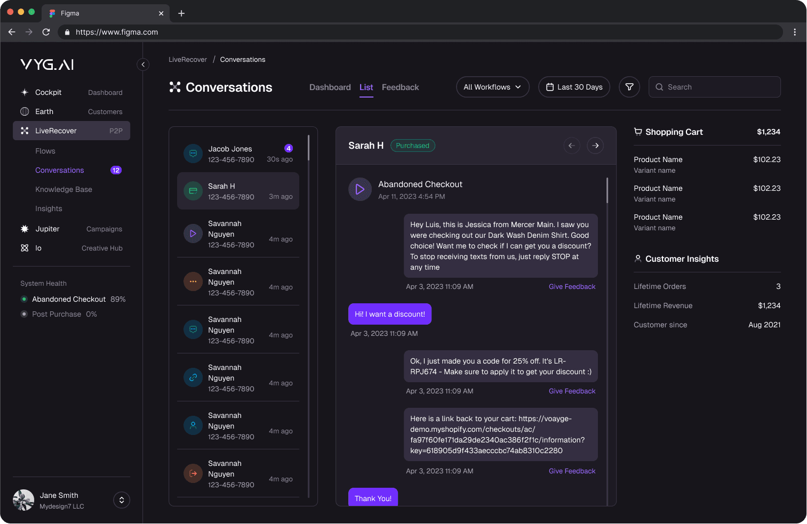Open Jupiter Campaigns via its burst icon
This screenshot has width=807, height=524.
(25, 229)
